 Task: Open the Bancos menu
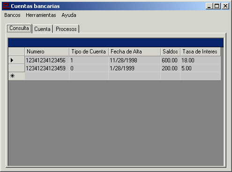(x=12, y=15)
